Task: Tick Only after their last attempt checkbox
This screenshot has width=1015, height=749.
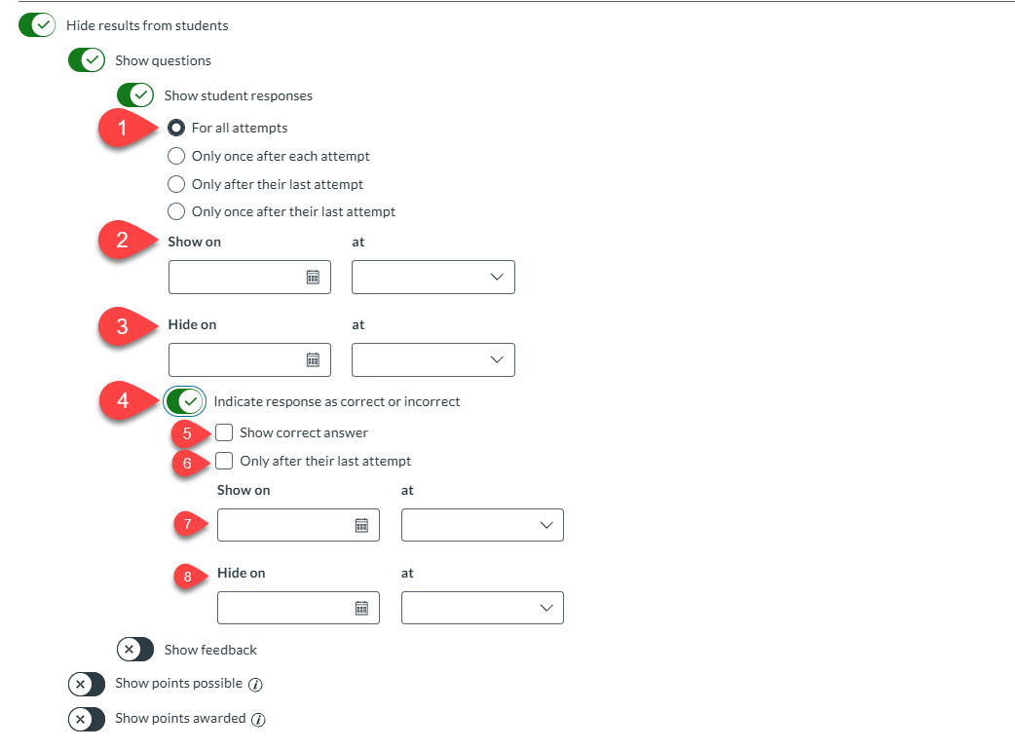Action: click(x=225, y=461)
